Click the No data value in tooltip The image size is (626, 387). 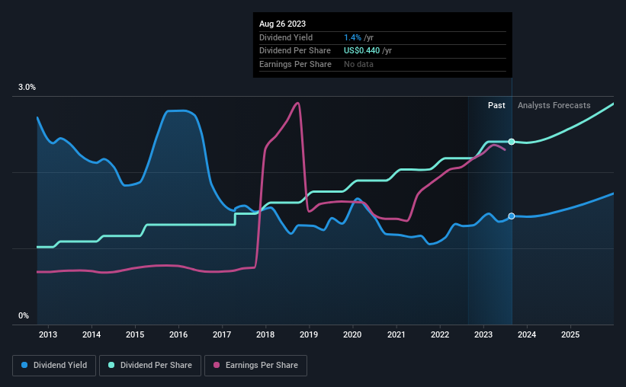[359, 64]
